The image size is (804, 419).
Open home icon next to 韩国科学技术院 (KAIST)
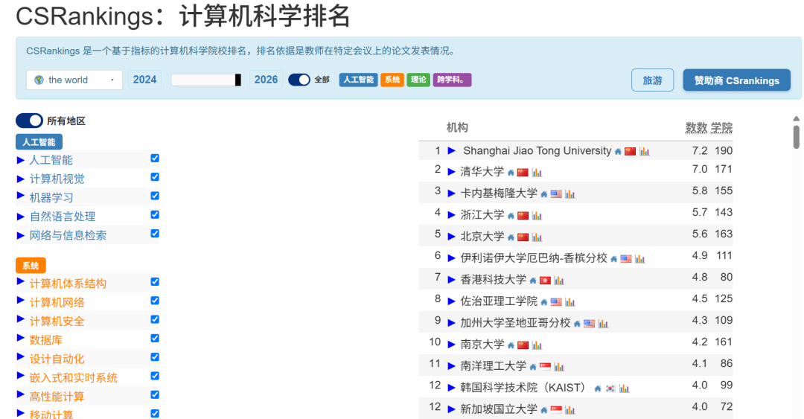597,388
